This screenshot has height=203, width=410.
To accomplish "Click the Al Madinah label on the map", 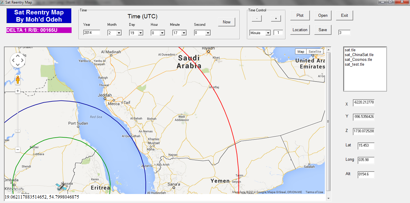I will click(x=111, y=52).
